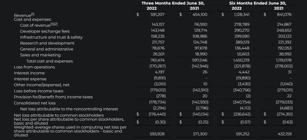Click Net loss attributable to common stockholders
Viewport: 307px width, 140px height.
tap(59, 115)
